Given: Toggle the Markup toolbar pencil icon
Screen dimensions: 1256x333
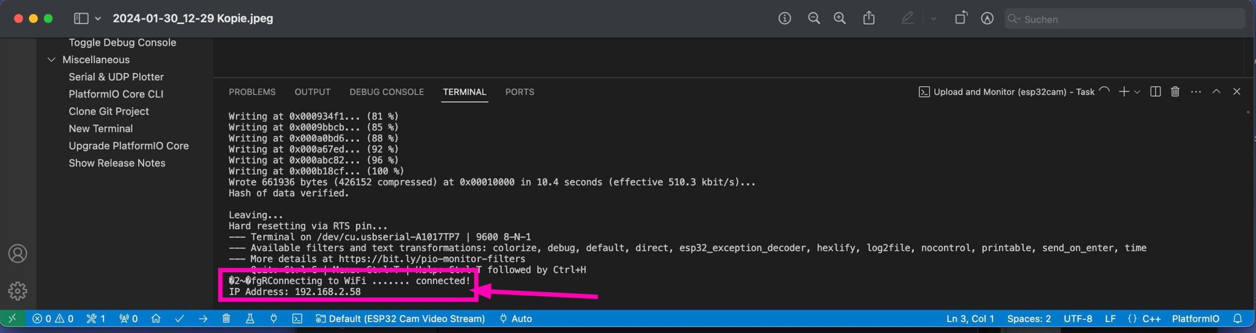Looking at the screenshot, I should (x=907, y=19).
